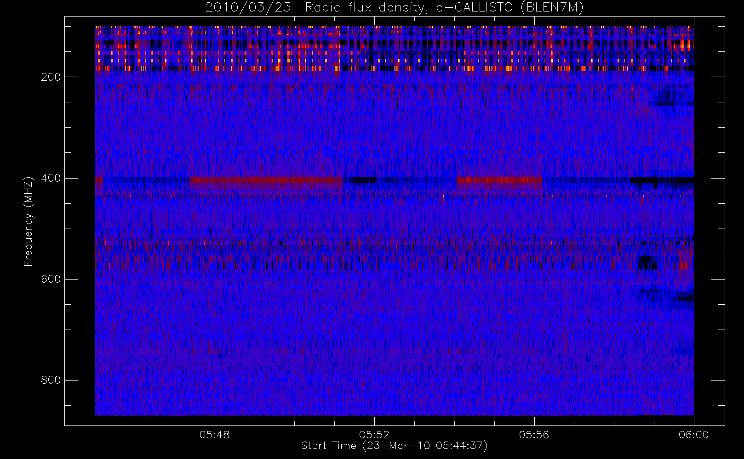Viewport: 744px width, 459px height.
Task: Click the 600 frequency tick label
Action: tap(51, 279)
